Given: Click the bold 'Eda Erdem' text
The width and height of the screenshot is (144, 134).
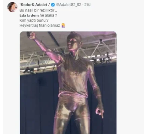Looking at the screenshot, I should [x=29, y=15].
